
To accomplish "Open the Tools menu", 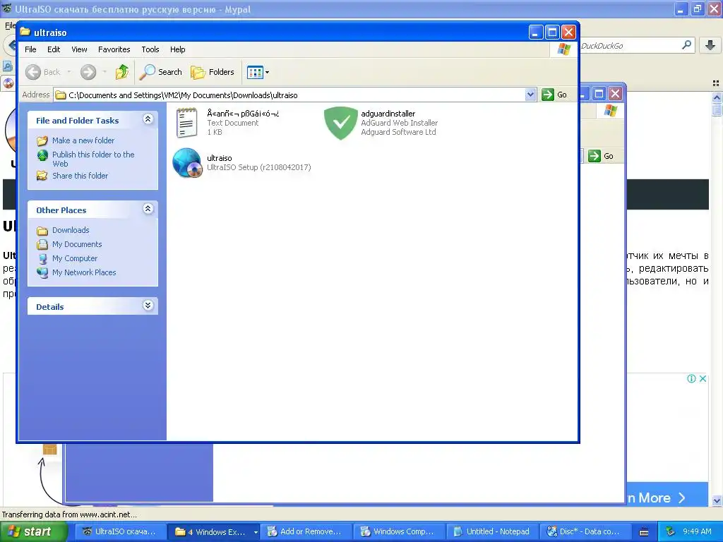I will tap(150, 49).
